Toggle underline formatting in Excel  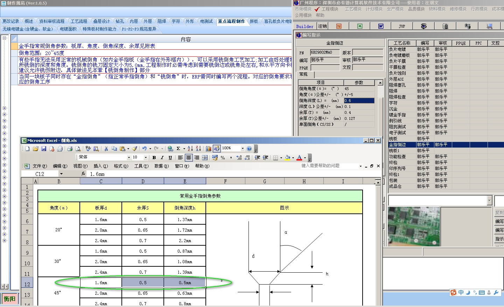[170, 158]
